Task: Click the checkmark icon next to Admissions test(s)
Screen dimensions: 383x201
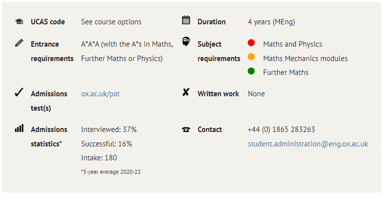Action: pyautogui.click(x=19, y=92)
